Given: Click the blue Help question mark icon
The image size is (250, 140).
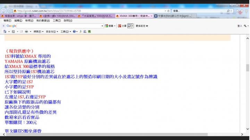Looking at the screenshot, I should click(x=74, y=32).
